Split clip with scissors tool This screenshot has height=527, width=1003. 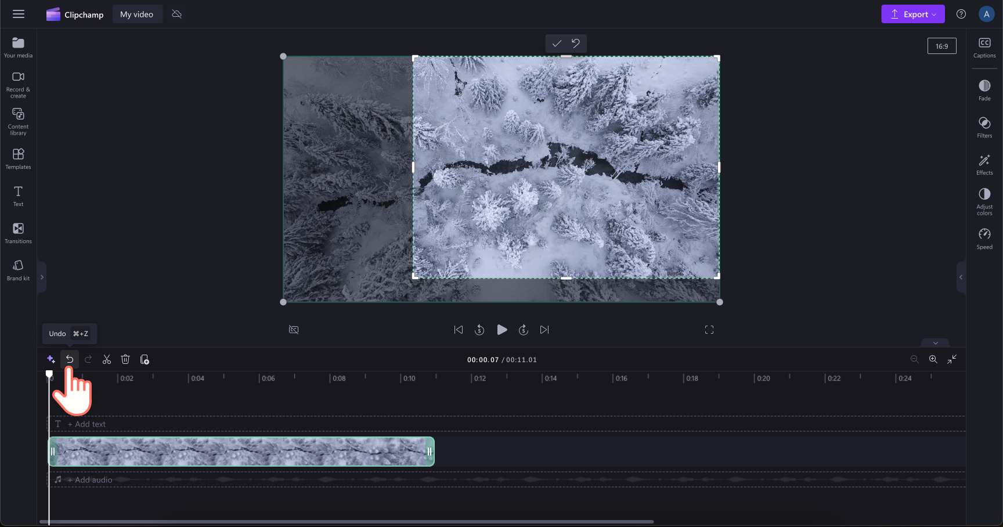107,359
